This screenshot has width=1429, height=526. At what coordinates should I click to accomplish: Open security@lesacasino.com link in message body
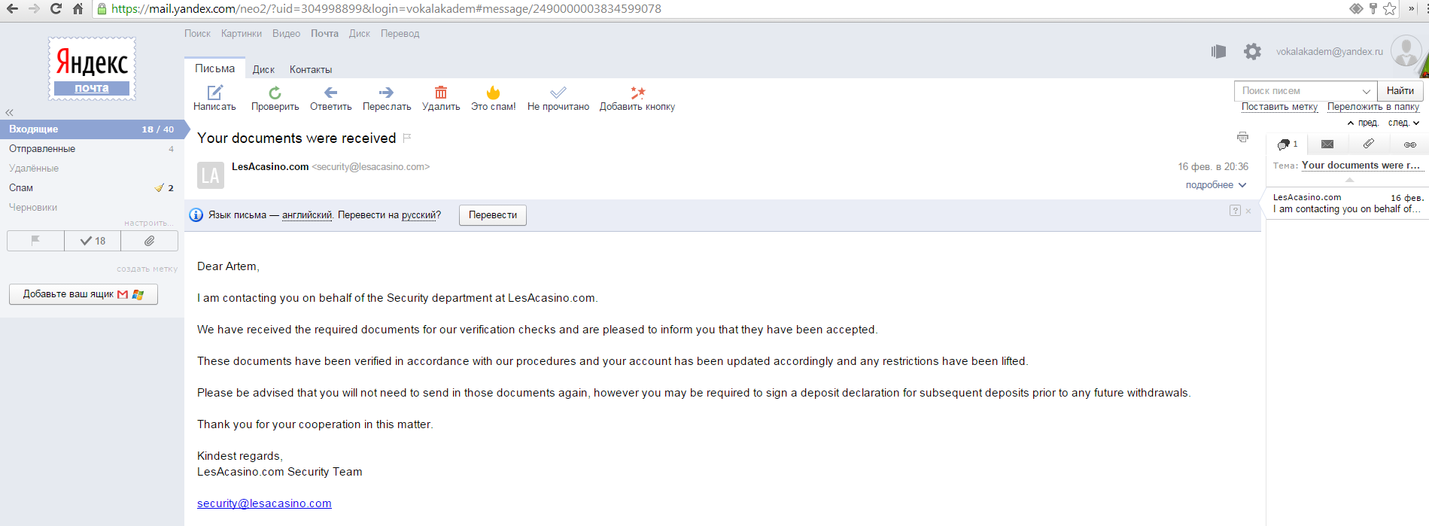[x=264, y=503]
